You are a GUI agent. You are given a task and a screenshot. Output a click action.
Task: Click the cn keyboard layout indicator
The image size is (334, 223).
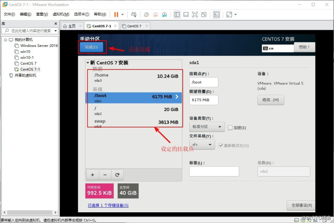click(x=278, y=48)
